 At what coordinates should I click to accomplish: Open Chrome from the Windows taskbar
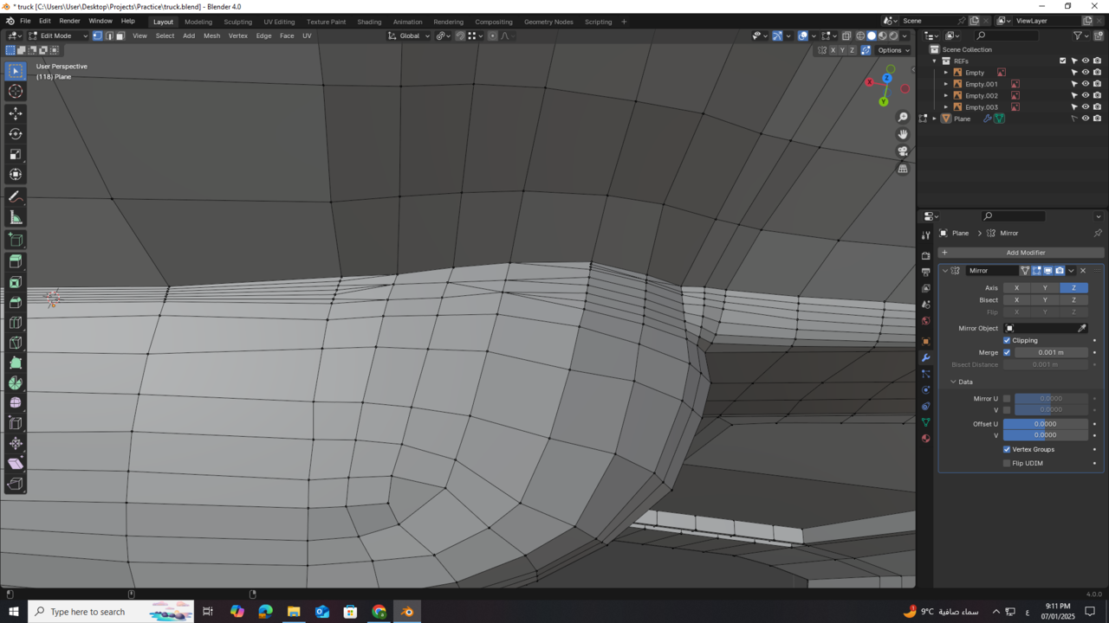click(379, 612)
